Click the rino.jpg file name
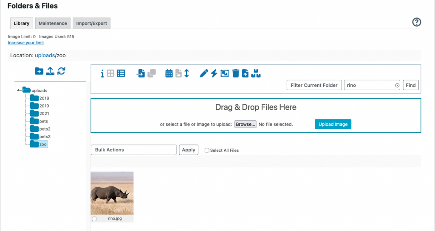This screenshot has width=435, height=231. 115,219
